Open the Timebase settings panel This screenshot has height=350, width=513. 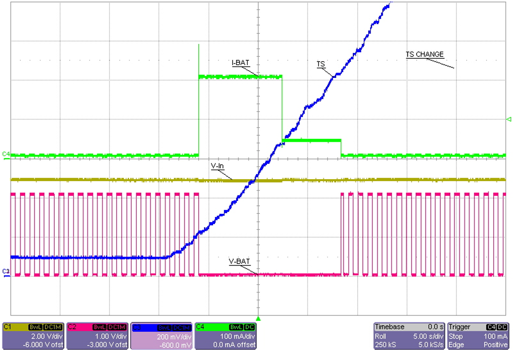pyautogui.click(x=390, y=327)
